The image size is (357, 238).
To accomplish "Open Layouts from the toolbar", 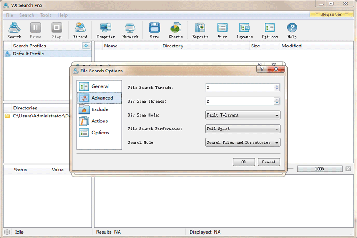I will click(x=245, y=30).
